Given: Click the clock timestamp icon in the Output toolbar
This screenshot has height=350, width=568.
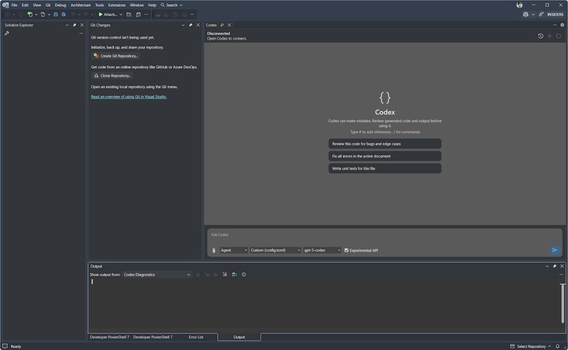Looking at the screenshot, I should [244, 275].
